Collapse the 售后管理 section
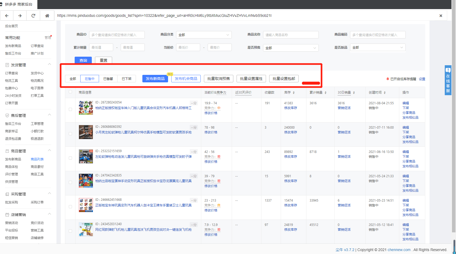 point(50,115)
